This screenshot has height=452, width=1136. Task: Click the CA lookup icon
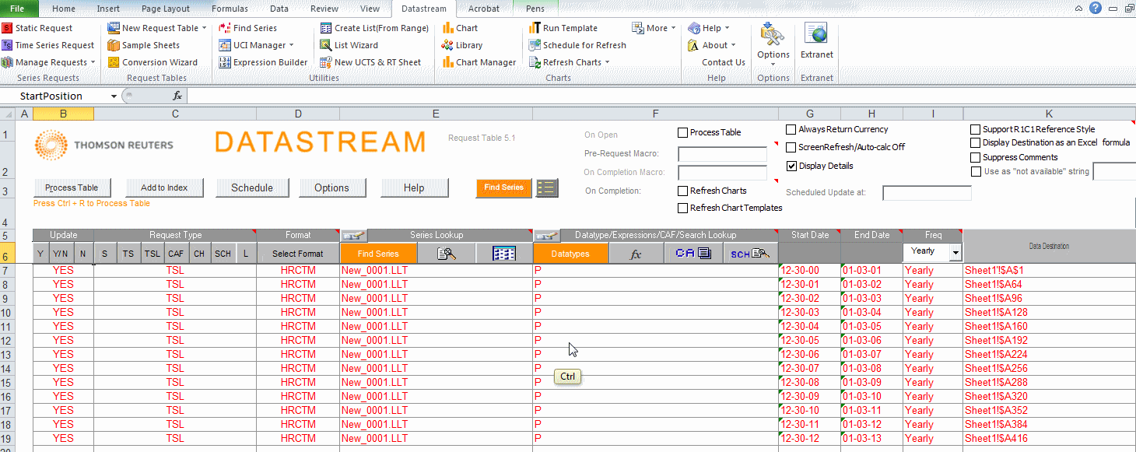coord(693,253)
